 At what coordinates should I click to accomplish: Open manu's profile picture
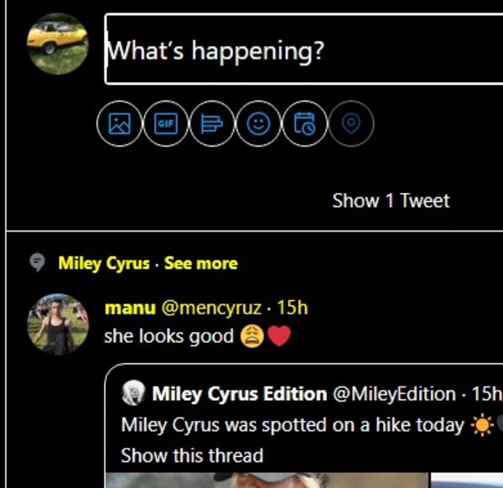click(x=57, y=324)
